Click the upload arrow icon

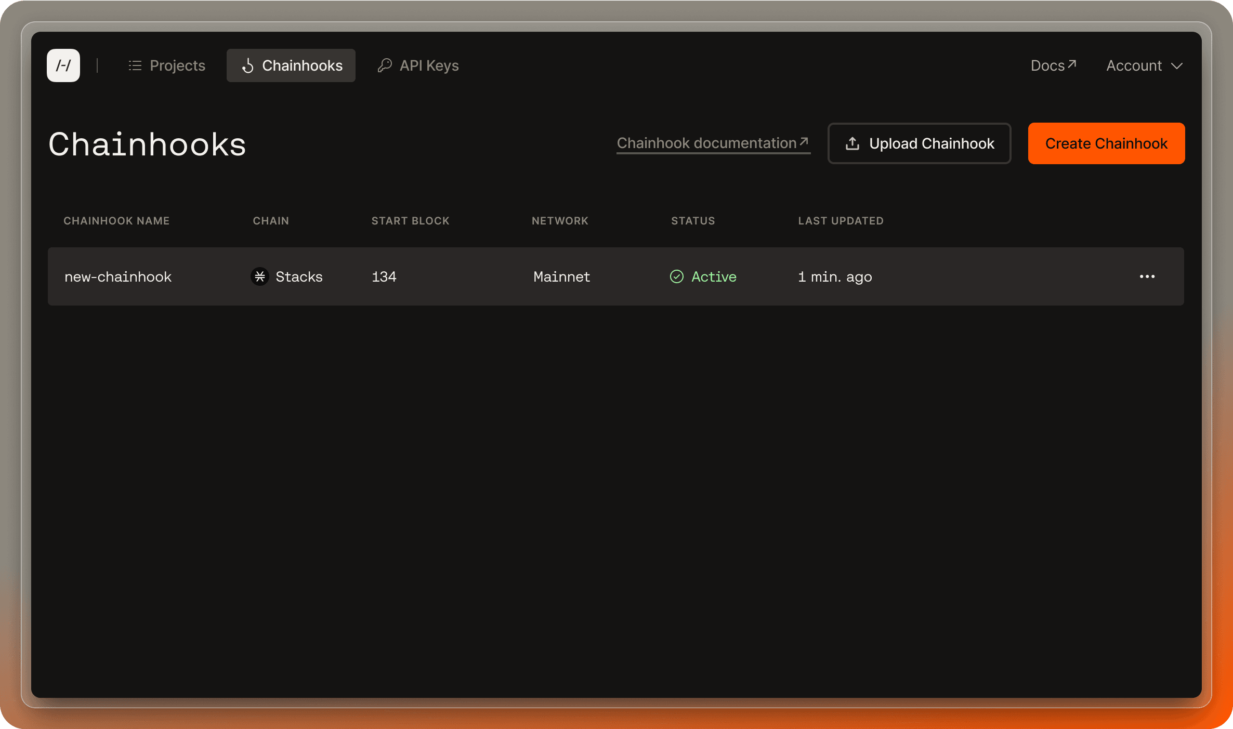pyautogui.click(x=852, y=143)
